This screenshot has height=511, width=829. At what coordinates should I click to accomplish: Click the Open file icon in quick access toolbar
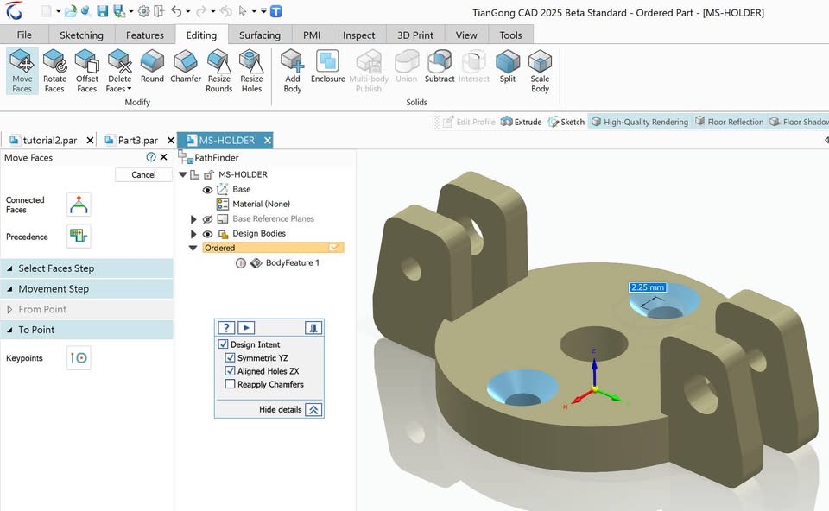pyautogui.click(x=71, y=11)
